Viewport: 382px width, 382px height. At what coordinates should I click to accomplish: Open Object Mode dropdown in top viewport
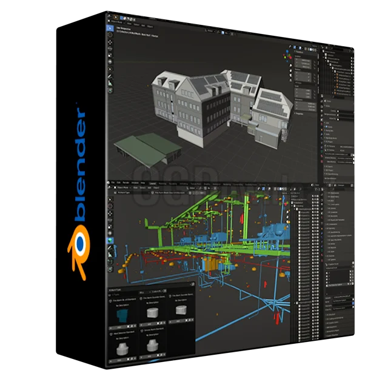(118, 22)
